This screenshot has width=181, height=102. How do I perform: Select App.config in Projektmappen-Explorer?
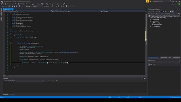tap(157, 23)
